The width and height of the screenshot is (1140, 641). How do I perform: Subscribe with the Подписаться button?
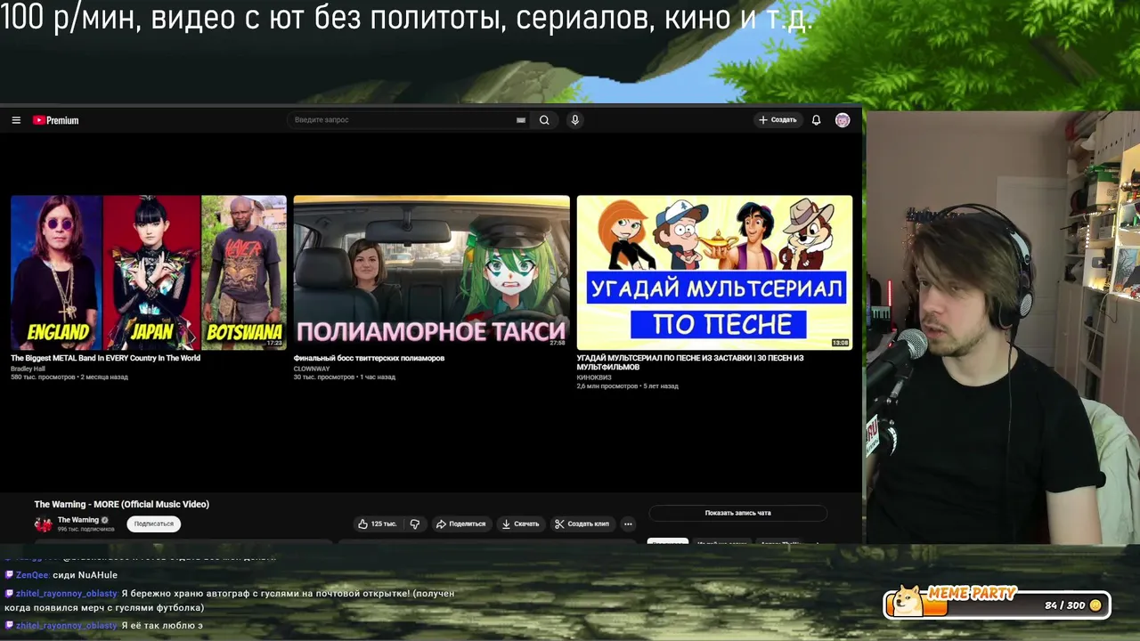(154, 524)
